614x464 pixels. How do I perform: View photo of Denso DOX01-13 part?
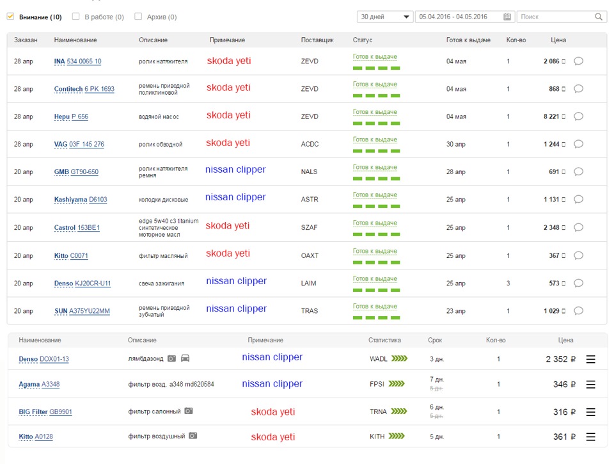point(171,359)
